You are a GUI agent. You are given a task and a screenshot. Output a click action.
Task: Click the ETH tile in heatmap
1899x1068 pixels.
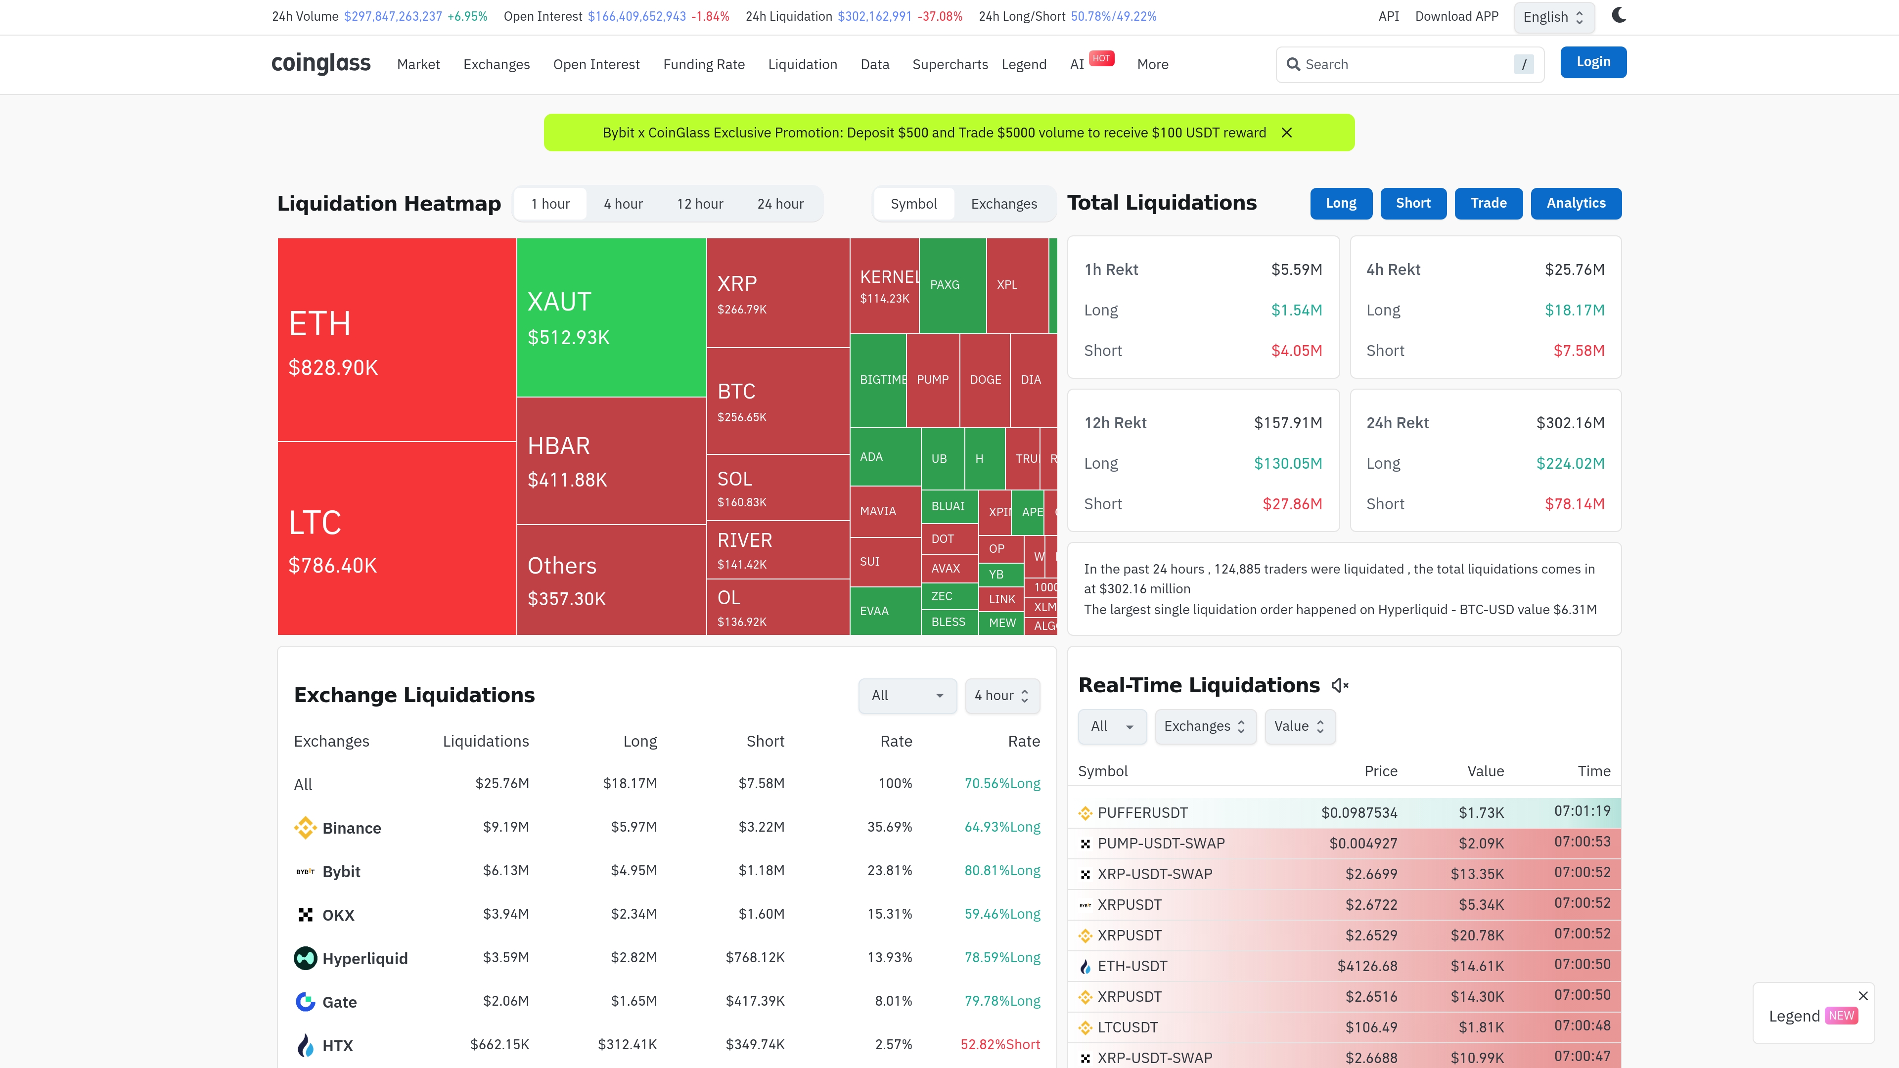click(x=396, y=340)
